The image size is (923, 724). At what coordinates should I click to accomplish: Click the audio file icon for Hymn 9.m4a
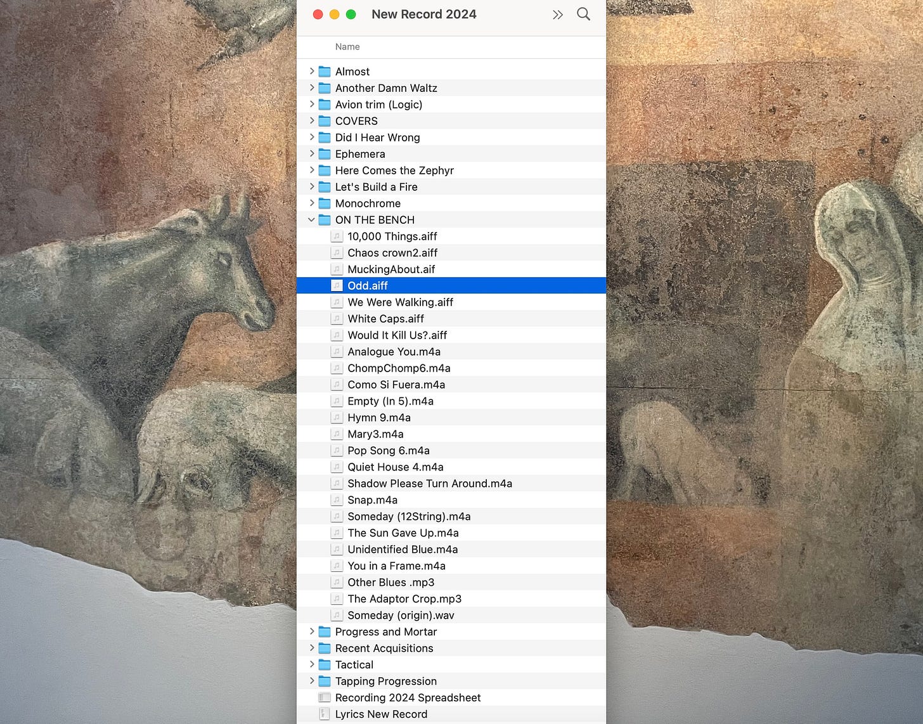[x=337, y=418]
